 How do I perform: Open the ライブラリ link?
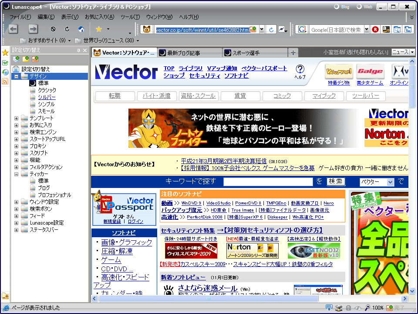[x=190, y=68]
